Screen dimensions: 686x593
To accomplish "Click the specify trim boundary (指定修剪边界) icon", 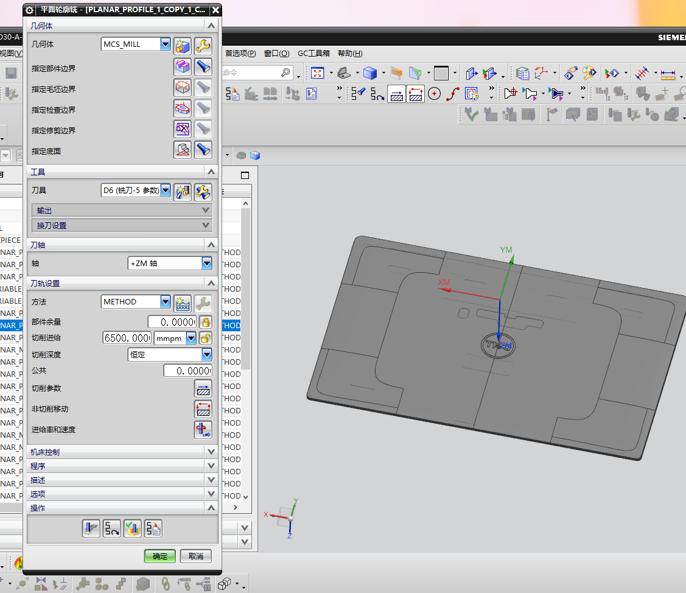I will tap(183, 129).
